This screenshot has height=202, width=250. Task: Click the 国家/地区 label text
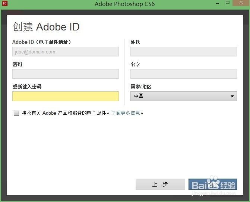[x=141, y=87]
